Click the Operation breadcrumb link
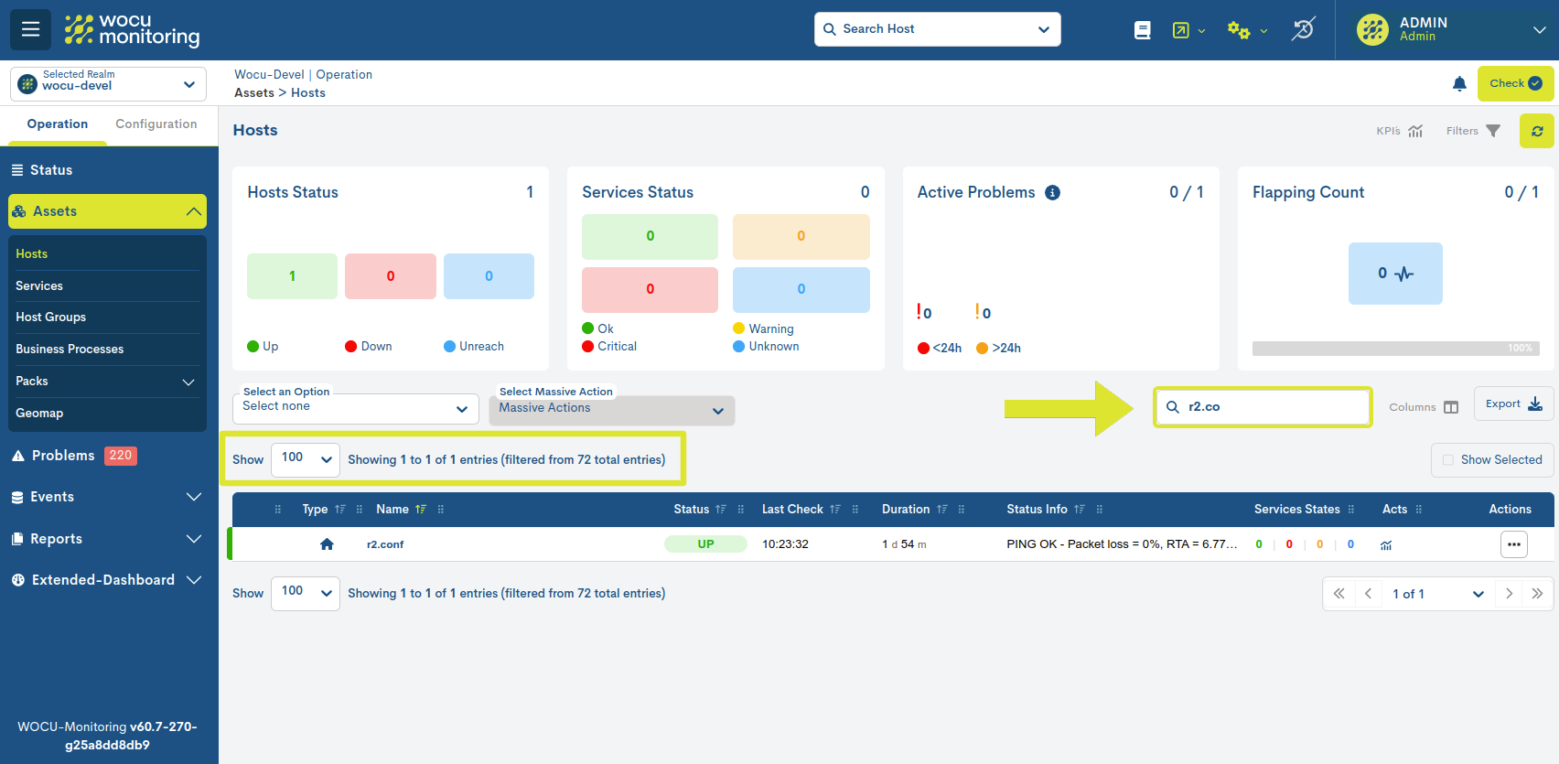 344,75
